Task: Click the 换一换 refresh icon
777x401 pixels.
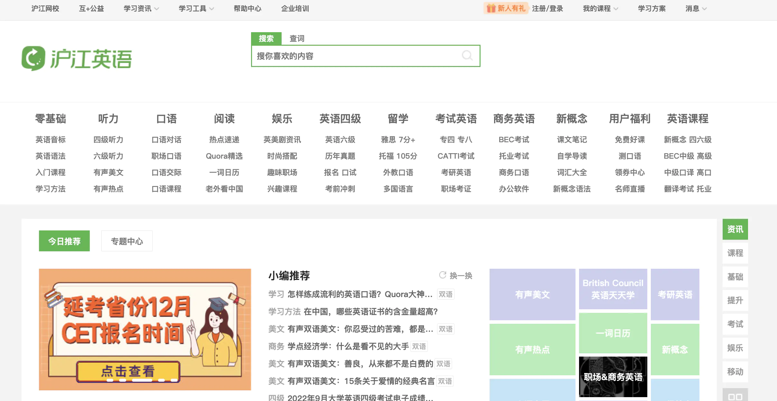Action: point(443,275)
